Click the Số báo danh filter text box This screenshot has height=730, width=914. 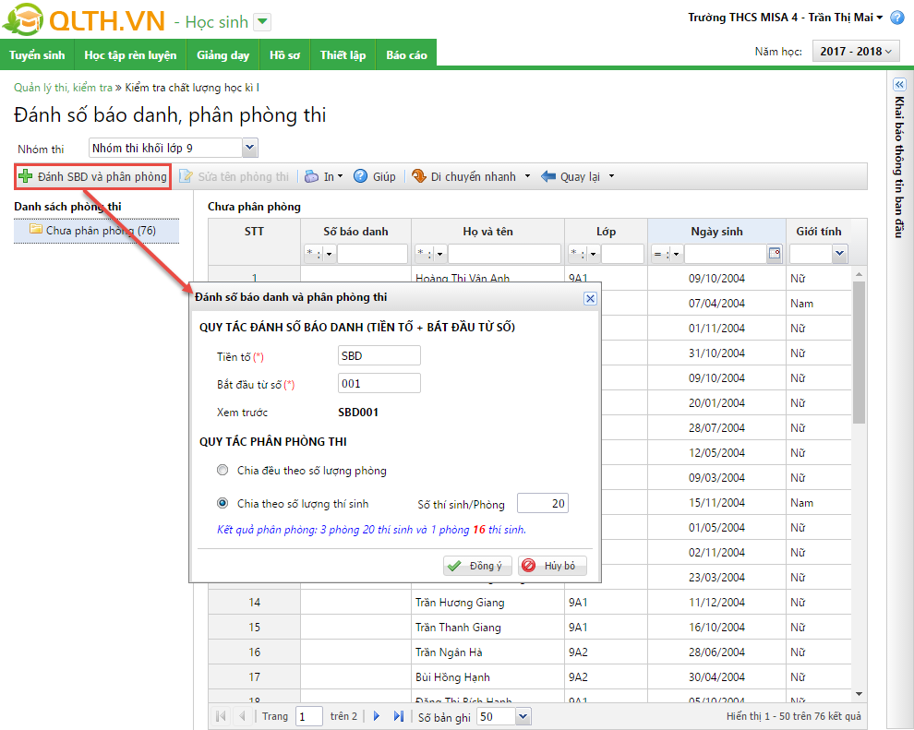[x=372, y=254]
